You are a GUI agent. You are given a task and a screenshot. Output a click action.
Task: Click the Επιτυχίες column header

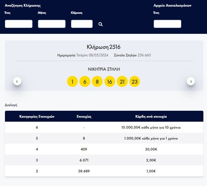(84, 116)
